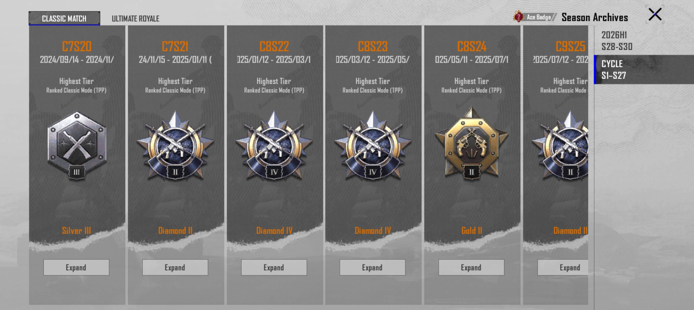Expand the C8S24 season details
694x310 pixels.
point(471,267)
